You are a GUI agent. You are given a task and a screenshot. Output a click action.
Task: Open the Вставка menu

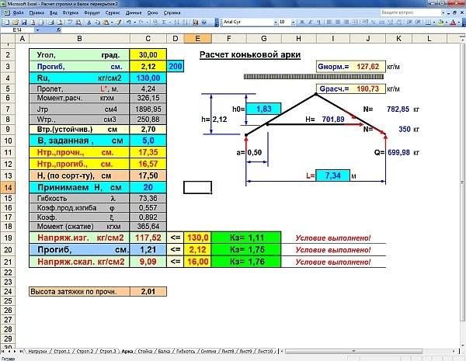point(71,12)
